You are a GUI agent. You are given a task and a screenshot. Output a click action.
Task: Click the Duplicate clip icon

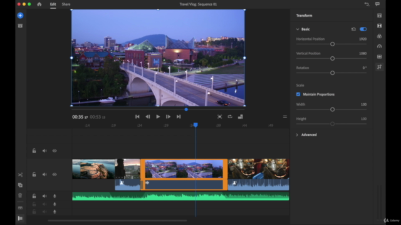point(20,185)
